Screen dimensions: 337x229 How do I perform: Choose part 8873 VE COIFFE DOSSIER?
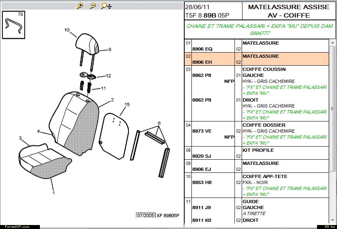[202, 131]
